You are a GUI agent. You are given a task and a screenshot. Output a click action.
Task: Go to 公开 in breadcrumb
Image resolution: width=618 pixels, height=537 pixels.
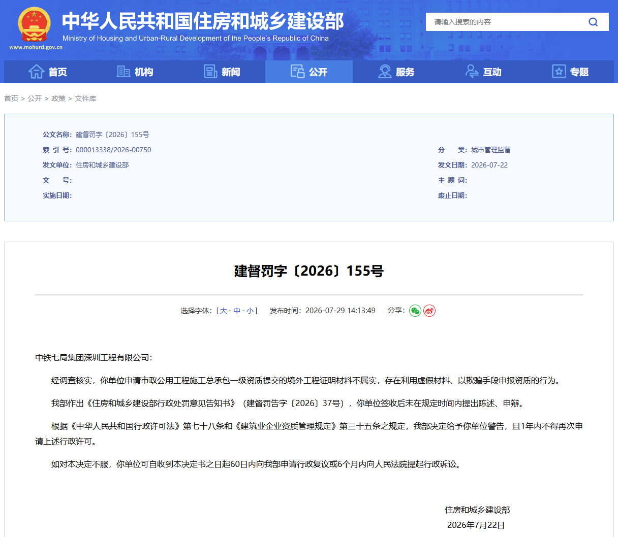pyautogui.click(x=35, y=98)
